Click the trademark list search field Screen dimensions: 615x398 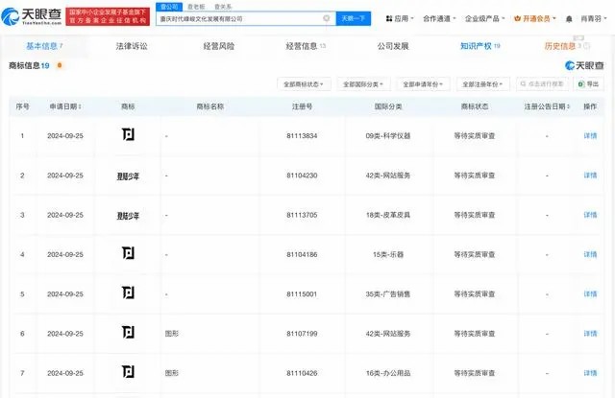544,84
